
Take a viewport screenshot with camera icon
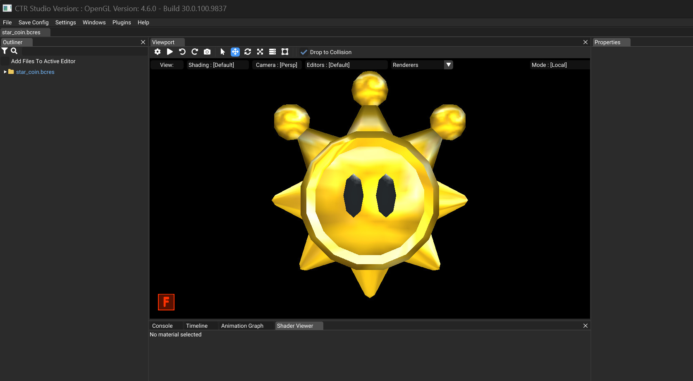pos(207,52)
